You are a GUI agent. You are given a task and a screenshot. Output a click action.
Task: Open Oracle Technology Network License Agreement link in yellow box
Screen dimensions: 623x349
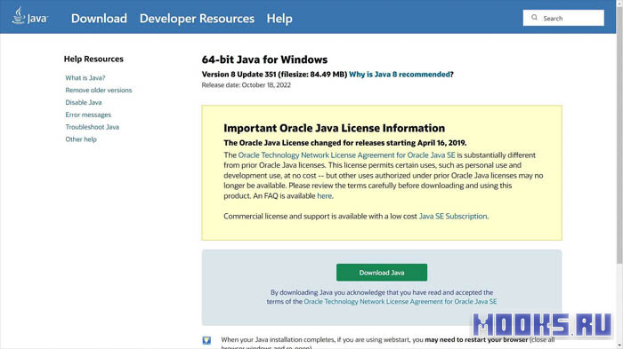point(346,155)
